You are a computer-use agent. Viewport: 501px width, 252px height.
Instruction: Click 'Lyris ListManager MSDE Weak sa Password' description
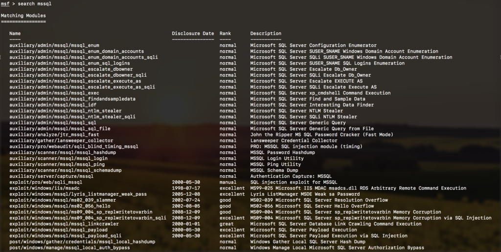coord(305,194)
